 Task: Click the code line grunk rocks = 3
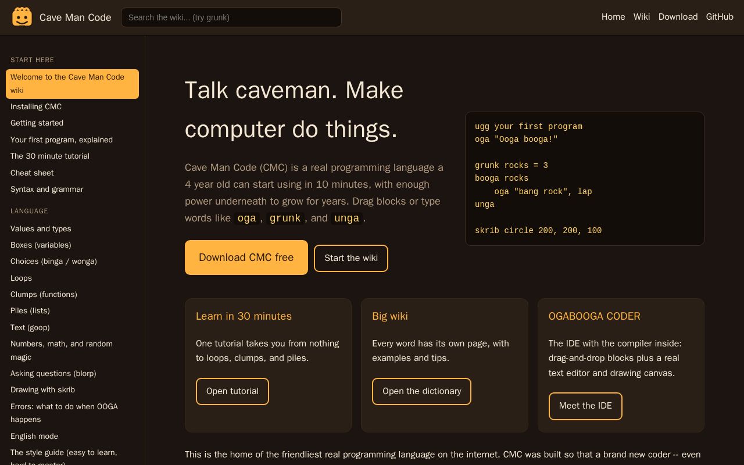click(512, 166)
